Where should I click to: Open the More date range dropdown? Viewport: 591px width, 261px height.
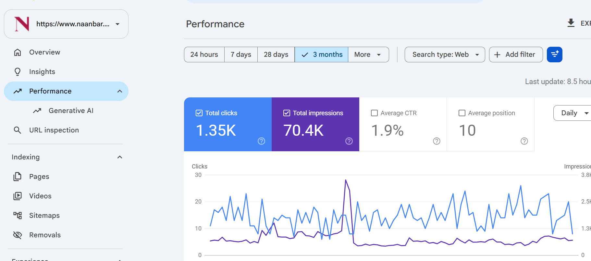tap(368, 55)
